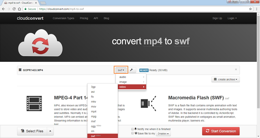
Task: Click the READY status badge
Action: (144, 70)
